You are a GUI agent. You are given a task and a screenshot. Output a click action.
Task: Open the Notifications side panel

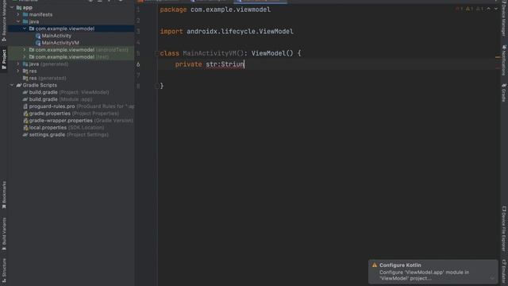pyautogui.click(x=504, y=60)
